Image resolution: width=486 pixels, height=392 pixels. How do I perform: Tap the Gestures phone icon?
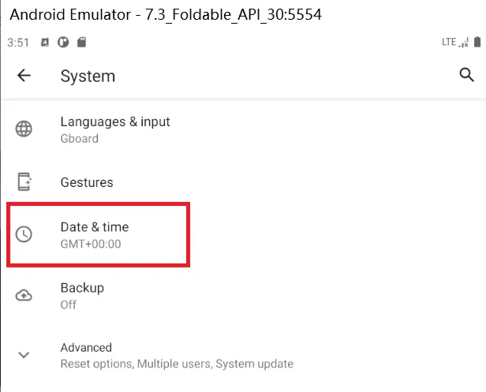24,181
